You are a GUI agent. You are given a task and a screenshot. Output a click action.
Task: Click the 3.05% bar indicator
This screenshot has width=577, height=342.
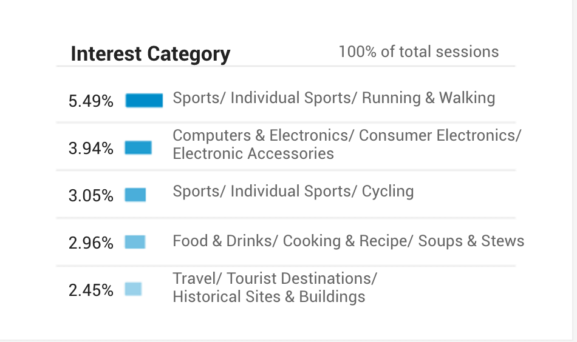point(135,195)
